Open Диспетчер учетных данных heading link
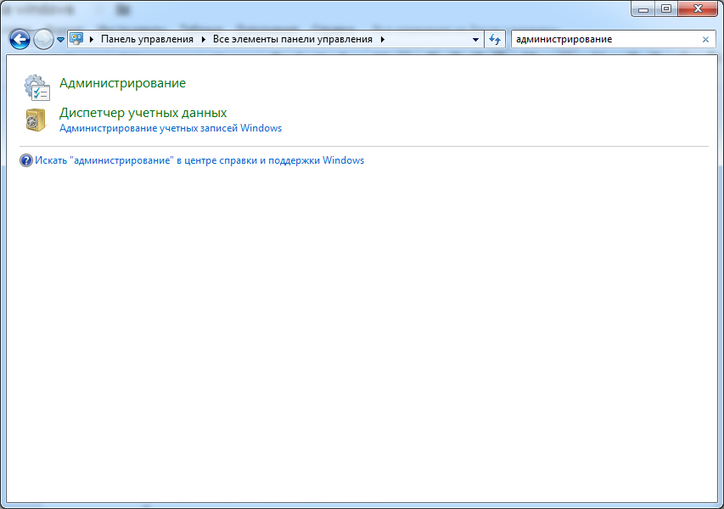724x509 pixels. (x=143, y=112)
